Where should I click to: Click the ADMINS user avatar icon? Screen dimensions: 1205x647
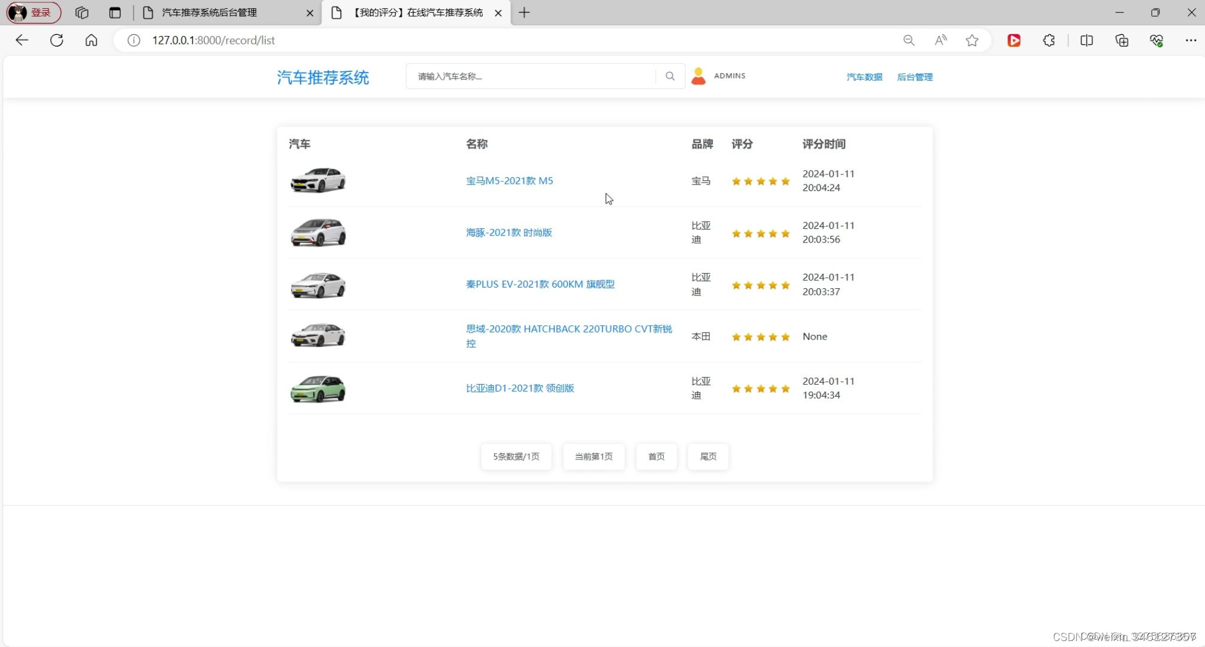698,75
